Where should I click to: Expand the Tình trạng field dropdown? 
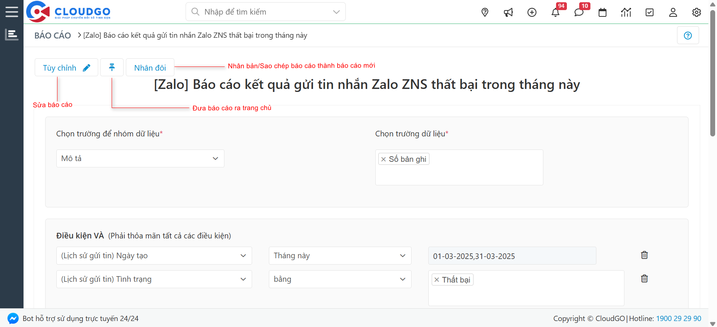[x=154, y=279]
